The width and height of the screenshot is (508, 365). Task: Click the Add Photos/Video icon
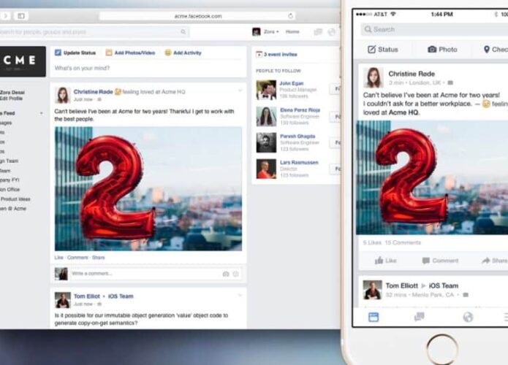pos(109,53)
